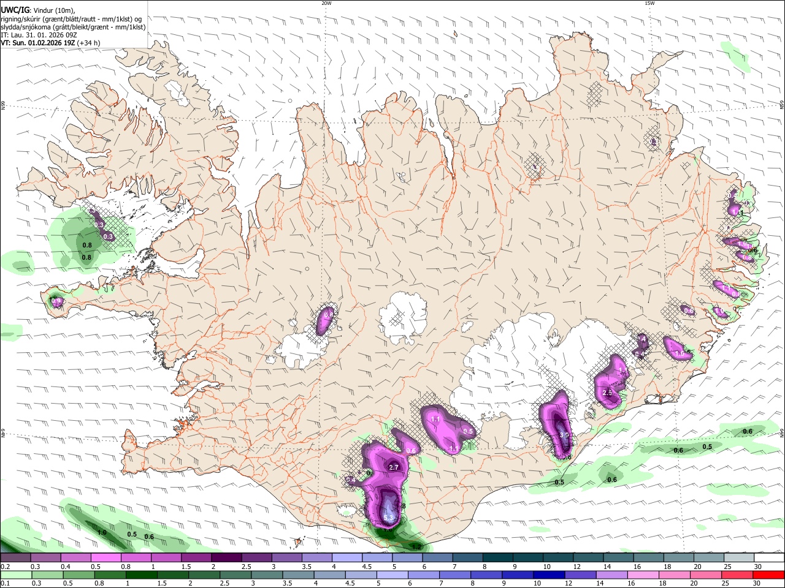Click the 'slydda/snjókoma (grátt/bleikt/grænt' legend line
The height and width of the screenshot is (588, 785).
pos(73,27)
